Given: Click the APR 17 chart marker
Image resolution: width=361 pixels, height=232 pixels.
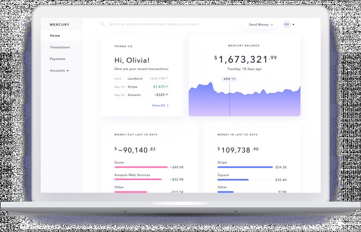Looking at the screenshot, I should (x=229, y=79).
